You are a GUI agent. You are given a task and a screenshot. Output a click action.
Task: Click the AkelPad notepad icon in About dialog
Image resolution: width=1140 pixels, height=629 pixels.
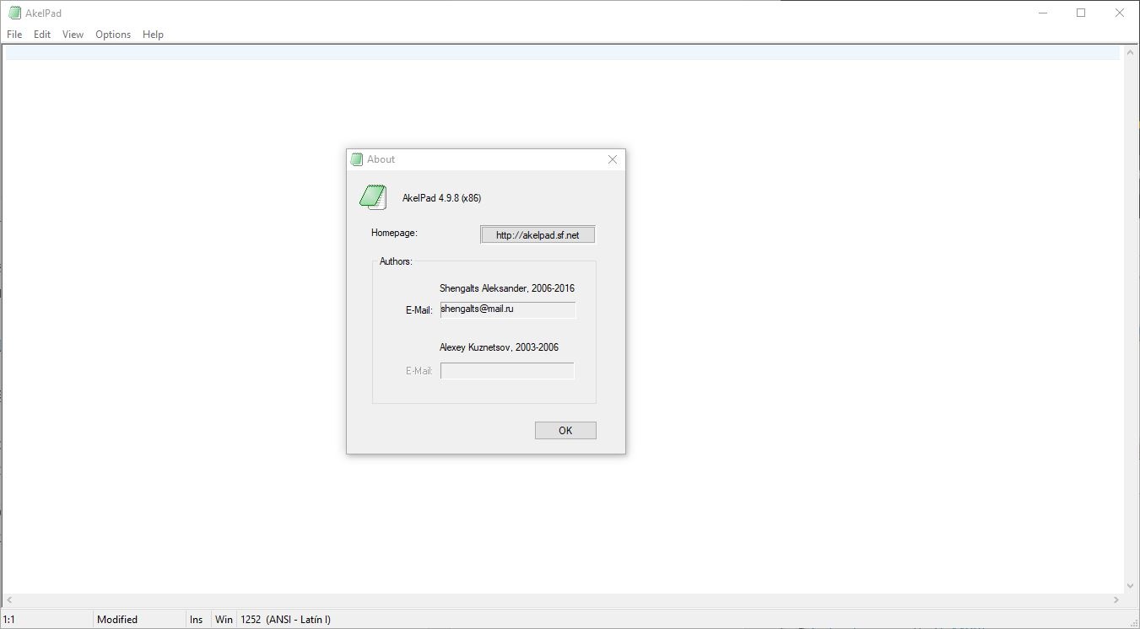(x=373, y=196)
